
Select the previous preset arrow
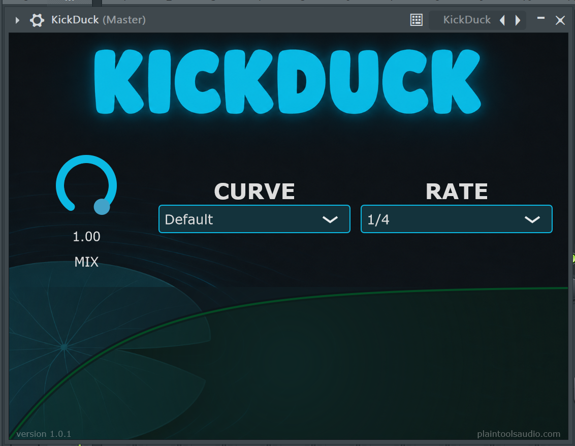coord(503,20)
